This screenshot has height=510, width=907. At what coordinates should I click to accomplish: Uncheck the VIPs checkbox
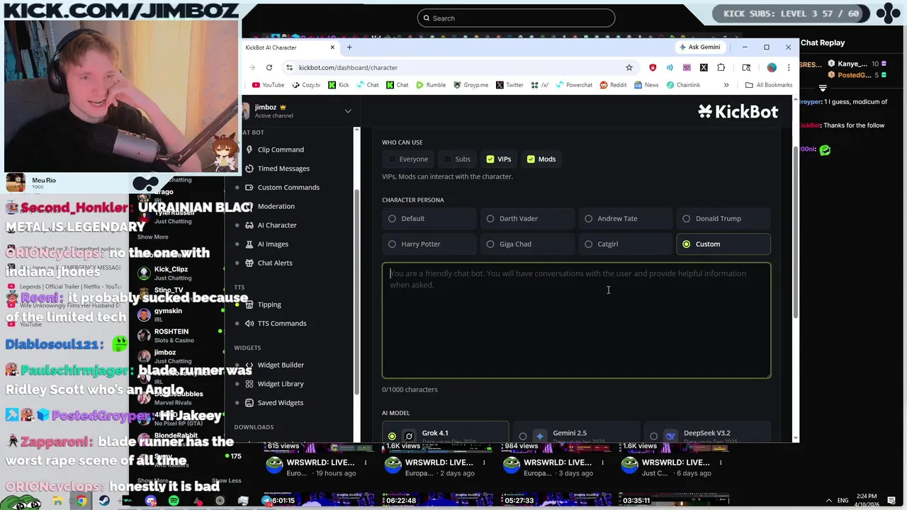tap(497, 159)
